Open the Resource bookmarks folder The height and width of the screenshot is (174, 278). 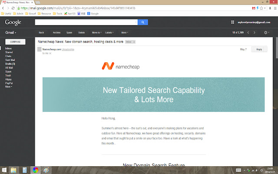[x=44, y=13]
